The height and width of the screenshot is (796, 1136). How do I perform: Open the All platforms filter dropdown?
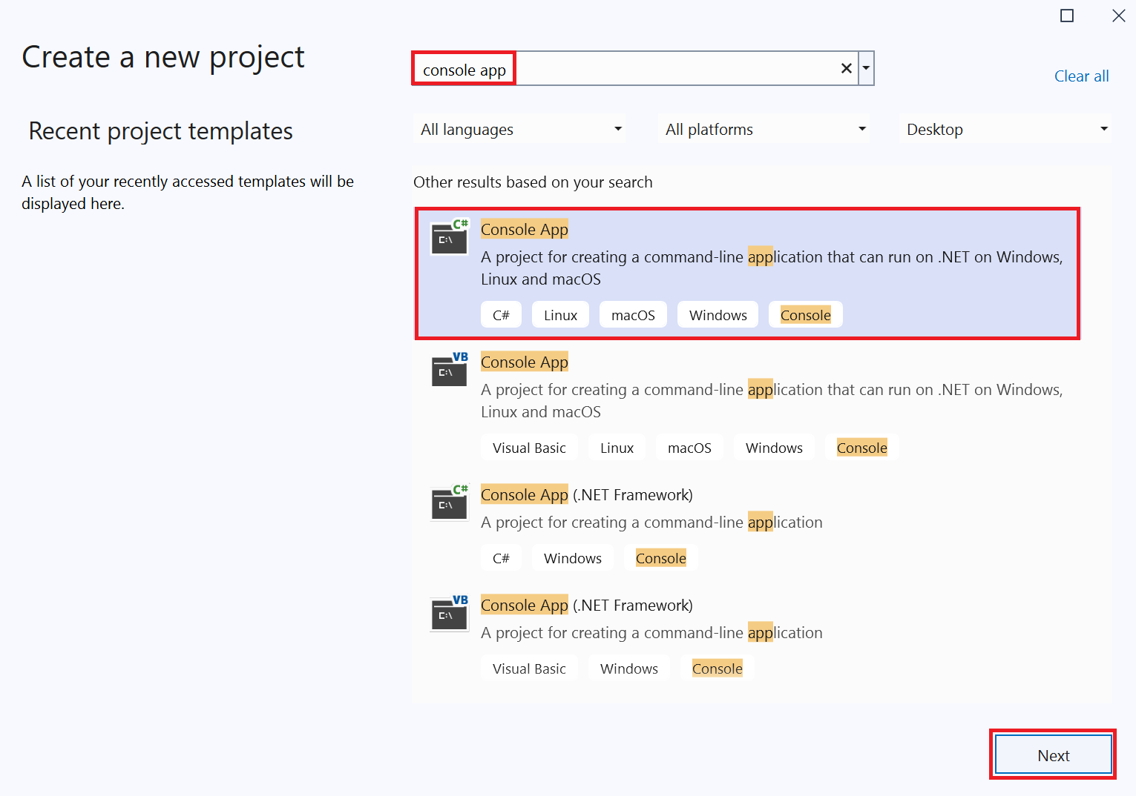tap(764, 129)
